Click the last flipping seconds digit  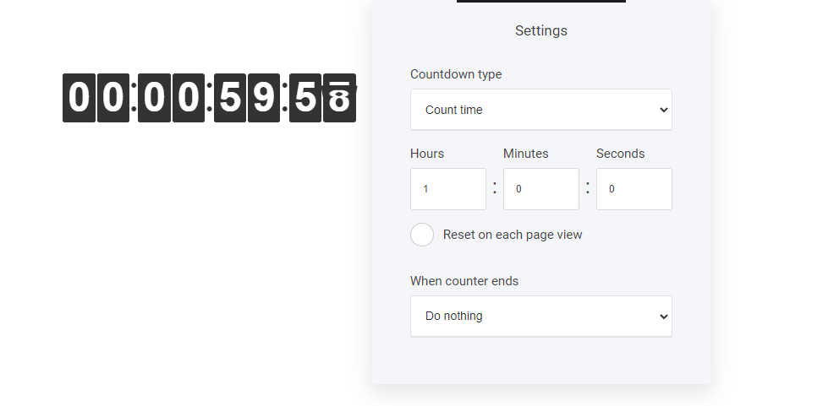[339, 98]
